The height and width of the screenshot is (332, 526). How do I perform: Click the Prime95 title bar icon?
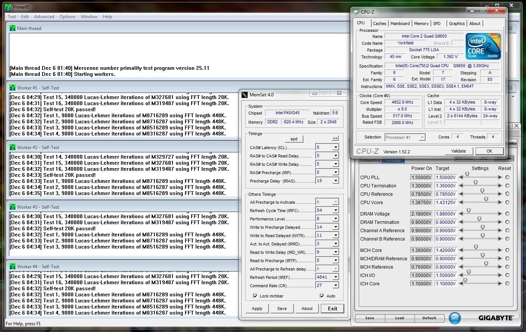pos(8,7)
